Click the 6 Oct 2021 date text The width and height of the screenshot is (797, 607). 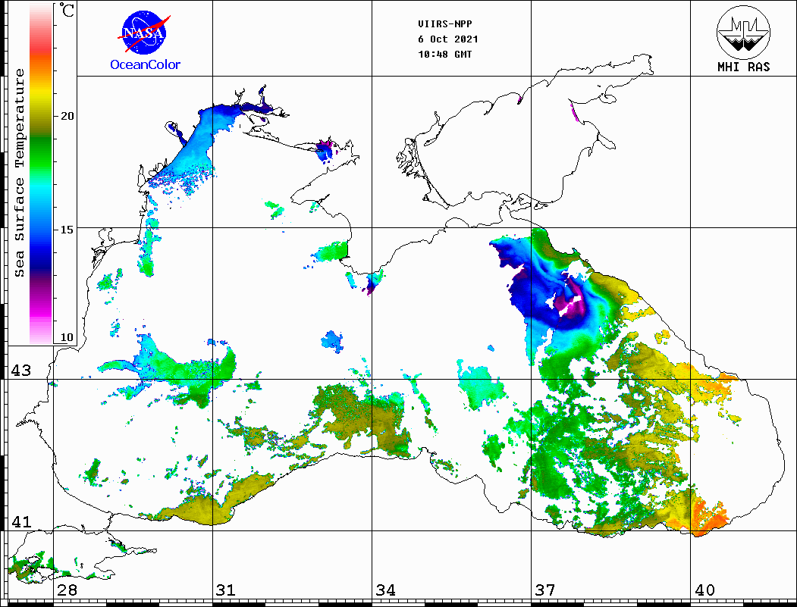click(448, 39)
